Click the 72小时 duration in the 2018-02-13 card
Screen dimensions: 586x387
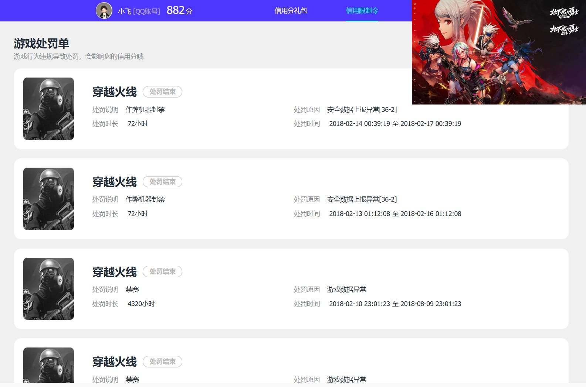coord(138,214)
